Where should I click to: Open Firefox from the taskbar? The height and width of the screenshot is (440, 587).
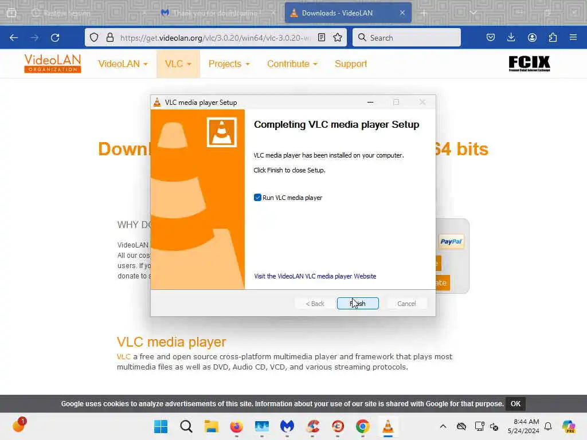(x=237, y=426)
